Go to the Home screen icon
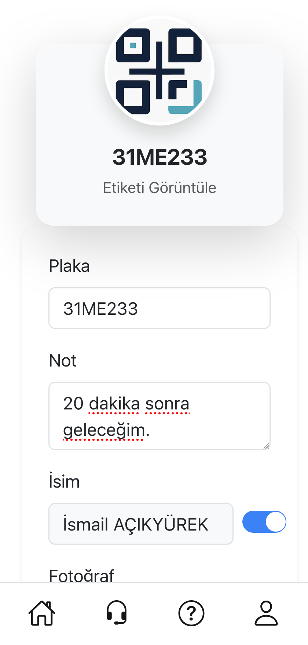The image size is (308, 645). pyautogui.click(x=42, y=613)
